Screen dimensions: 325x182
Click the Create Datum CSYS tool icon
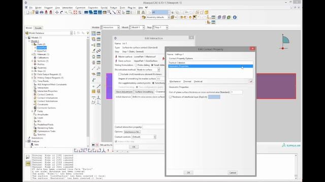click(99, 98)
